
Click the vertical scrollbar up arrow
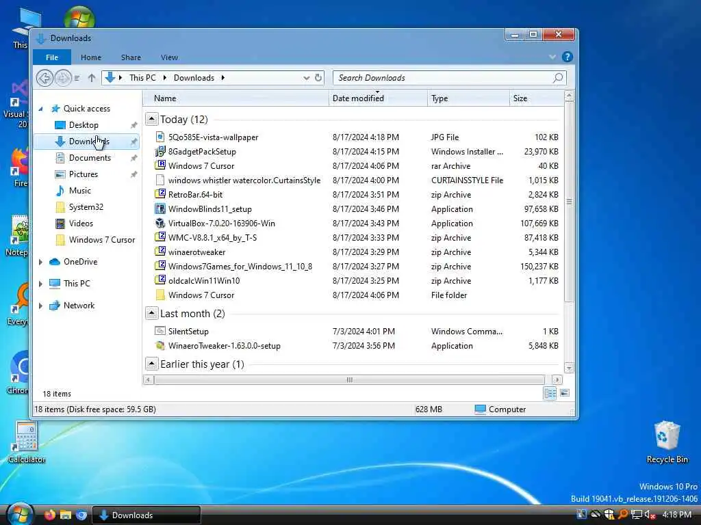tap(569, 96)
